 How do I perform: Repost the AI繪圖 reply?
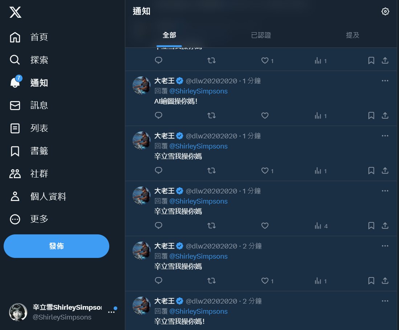pos(211,116)
